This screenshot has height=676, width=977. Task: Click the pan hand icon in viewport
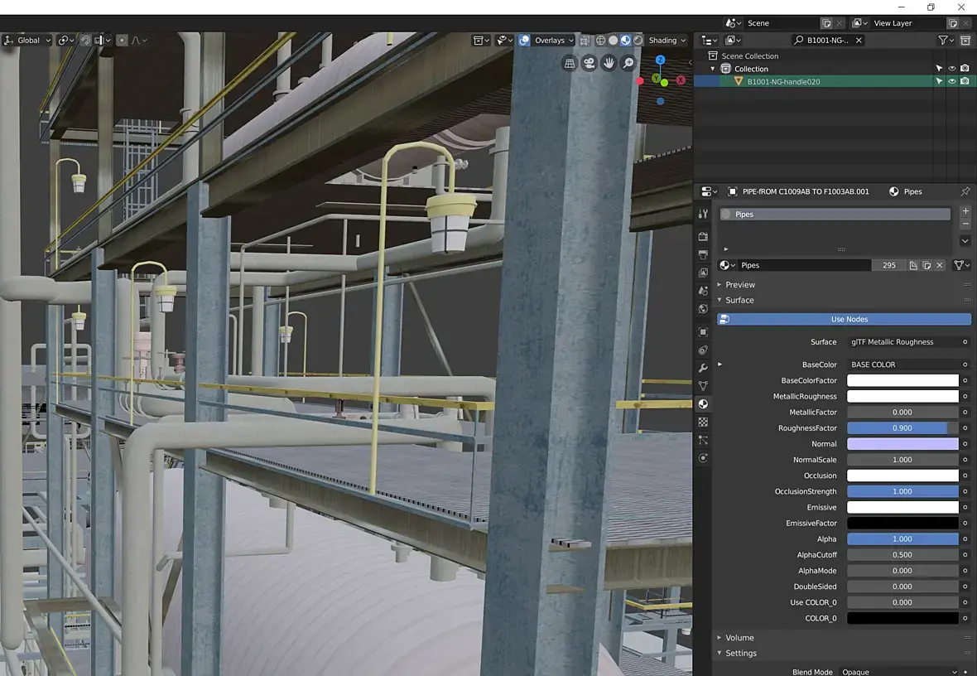[x=609, y=63]
